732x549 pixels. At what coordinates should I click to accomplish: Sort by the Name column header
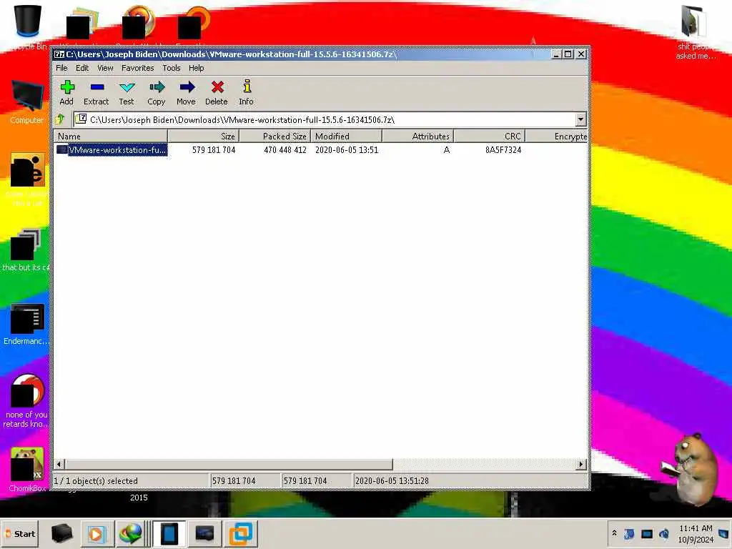point(111,137)
